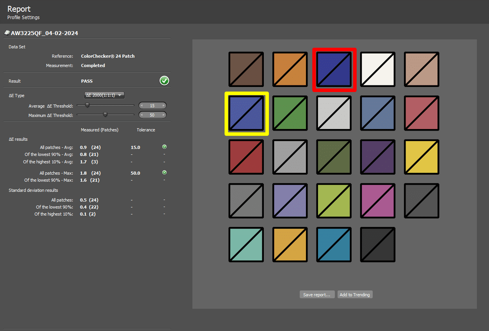Select the yellow-outlined blue patch
The height and width of the screenshot is (331, 489).
pos(246,113)
